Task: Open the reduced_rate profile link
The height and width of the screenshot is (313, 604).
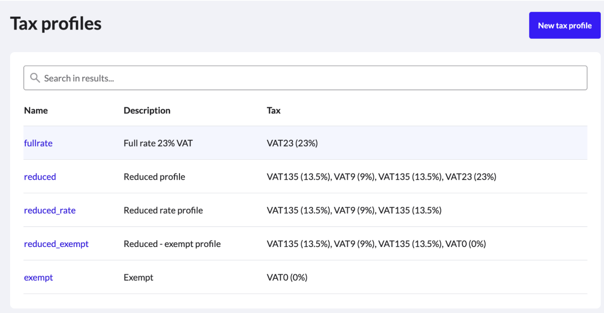Action: [50, 211]
